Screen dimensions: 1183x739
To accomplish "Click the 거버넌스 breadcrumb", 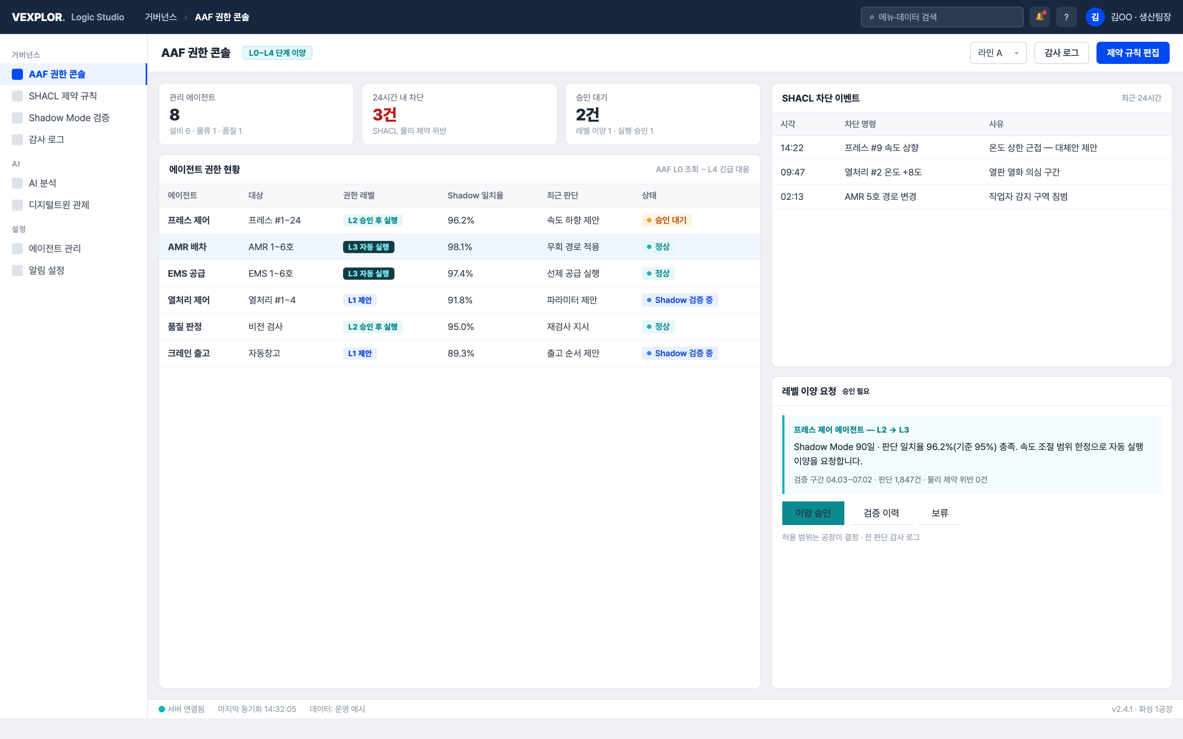I will coord(161,17).
